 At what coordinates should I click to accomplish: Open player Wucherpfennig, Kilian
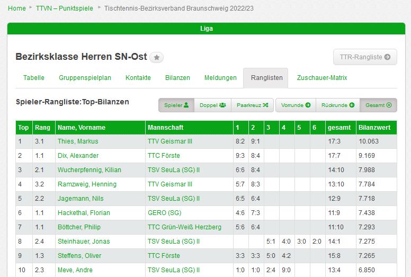tap(90, 170)
